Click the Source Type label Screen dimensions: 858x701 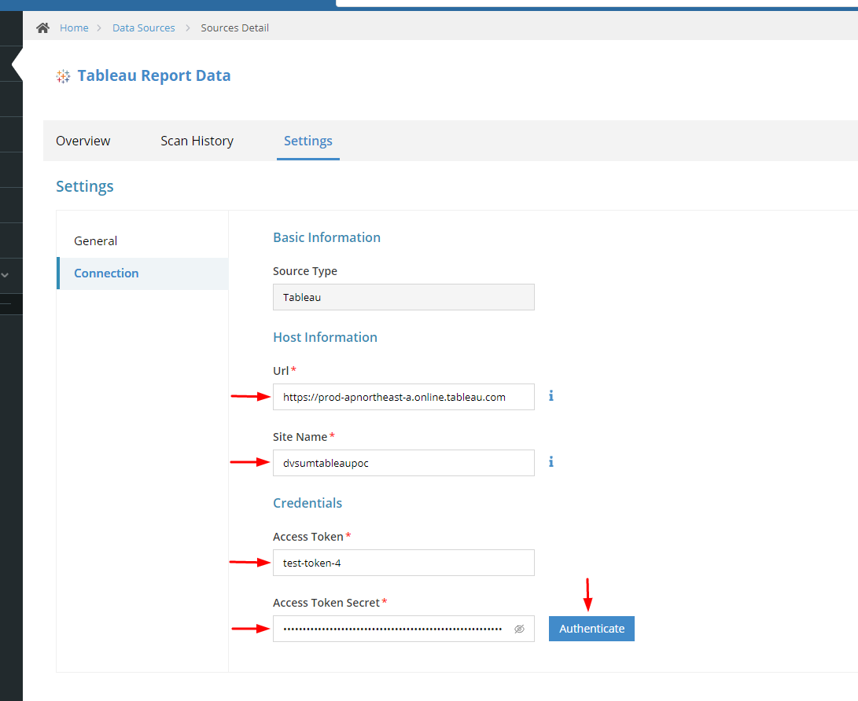pyautogui.click(x=305, y=271)
